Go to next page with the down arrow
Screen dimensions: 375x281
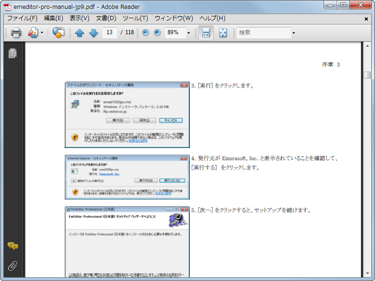tap(92, 33)
